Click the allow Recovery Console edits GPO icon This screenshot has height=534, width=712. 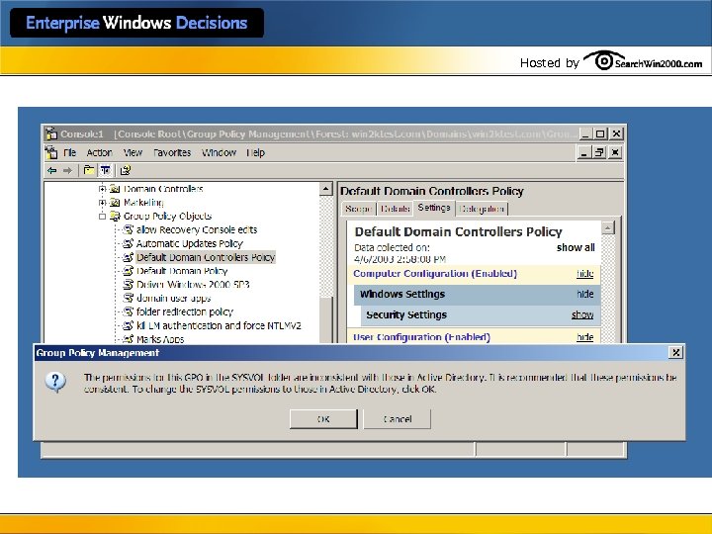129,229
